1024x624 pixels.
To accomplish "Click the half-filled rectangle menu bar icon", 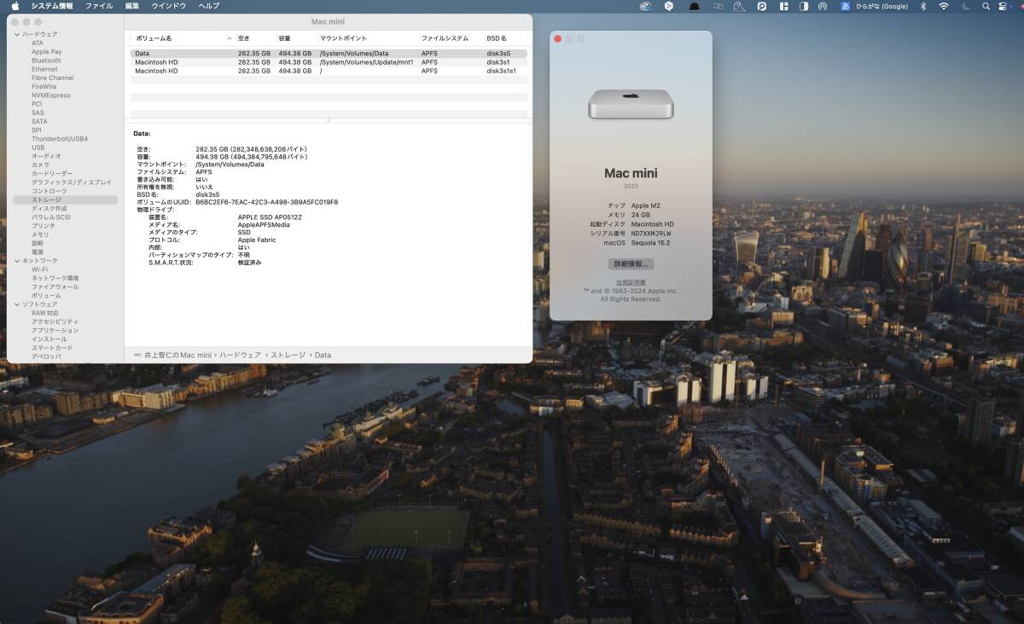I will tap(804, 6).
